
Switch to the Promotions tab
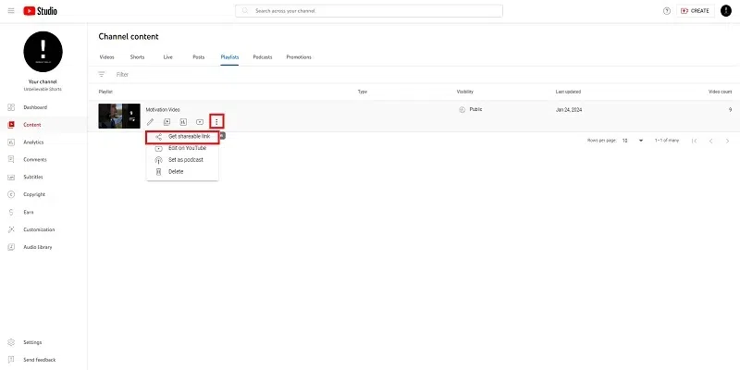(x=299, y=57)
